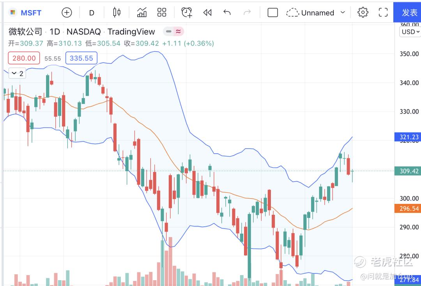
Task: Toggle the pink approximate-sign status pill
Action: pyautogui.click(x=179, y=32)
